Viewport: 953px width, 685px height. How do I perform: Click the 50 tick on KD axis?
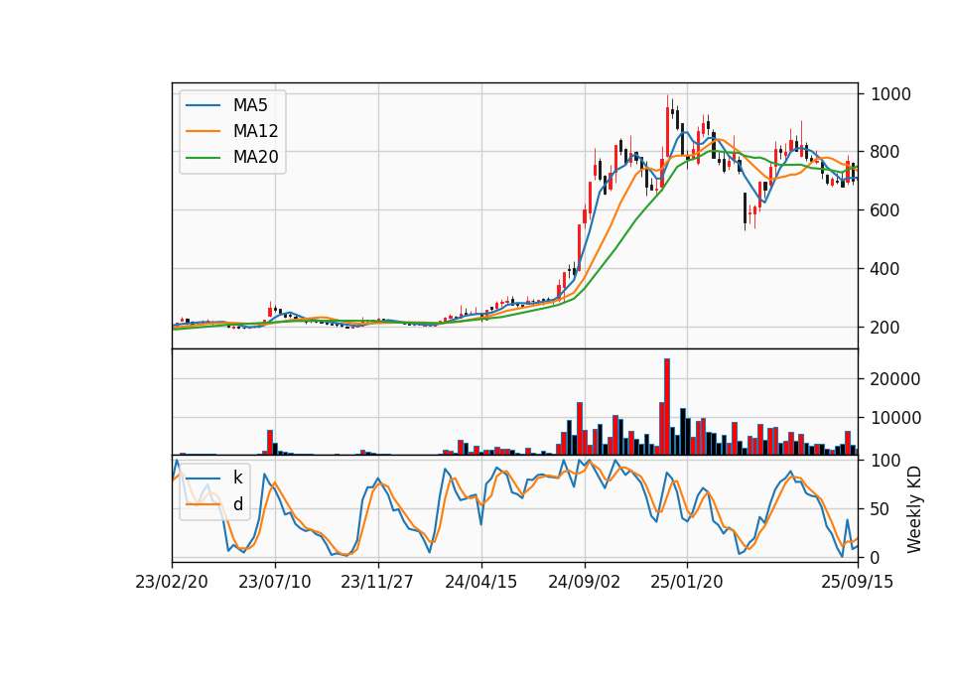click(879, 508)
